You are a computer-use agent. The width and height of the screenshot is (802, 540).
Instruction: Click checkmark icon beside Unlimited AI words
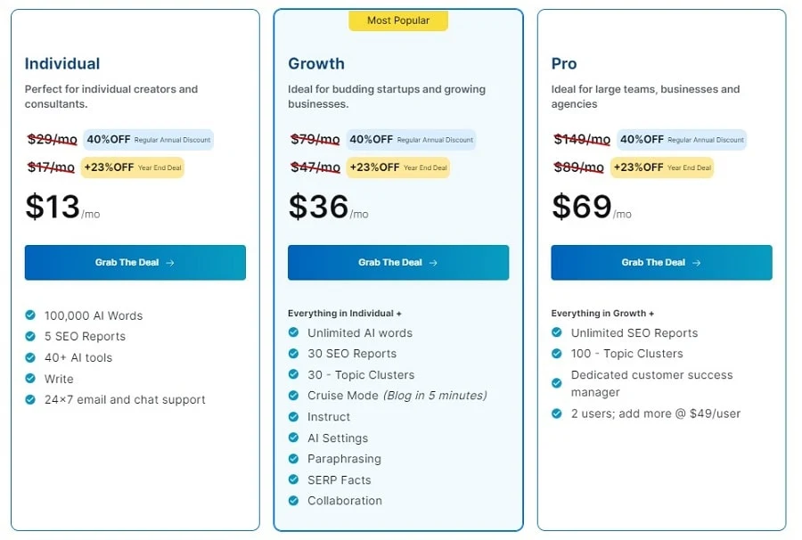coord(293,332)
